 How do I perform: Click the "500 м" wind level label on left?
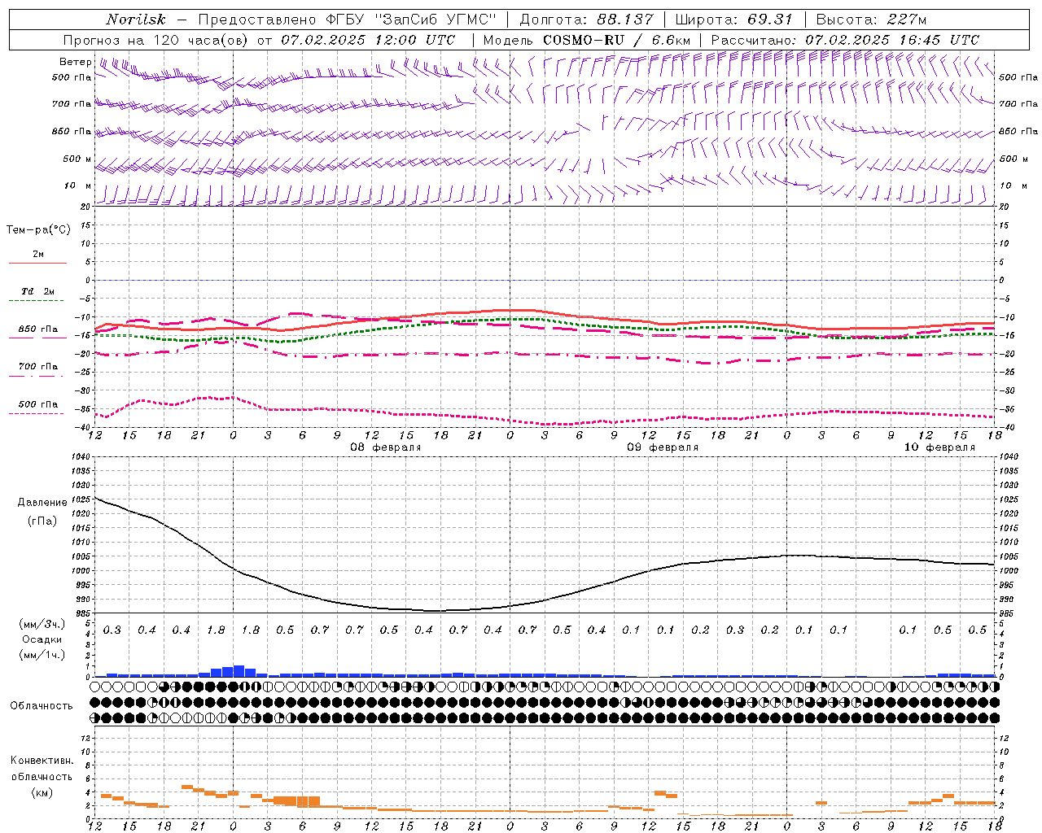(x=77, y=159)
